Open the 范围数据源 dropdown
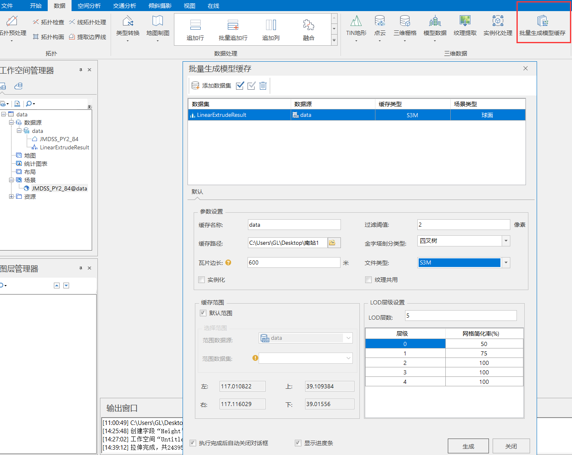572x455 pixels. [348, 338]
